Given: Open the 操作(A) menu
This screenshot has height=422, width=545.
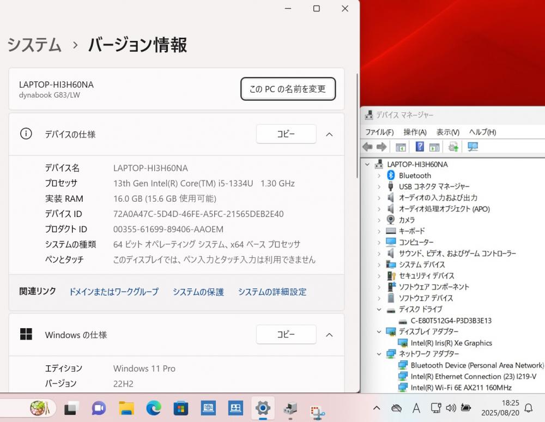Looking at the screenshot, I should pos(415,132).
